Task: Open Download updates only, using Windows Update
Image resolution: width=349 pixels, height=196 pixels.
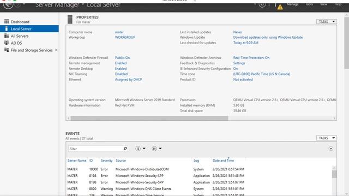Action: [268, 38]
